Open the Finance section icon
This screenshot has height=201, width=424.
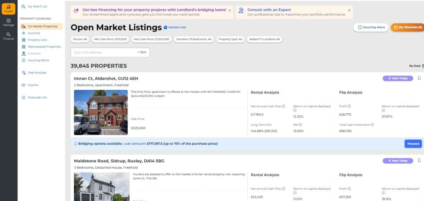[x=8, y=36]
